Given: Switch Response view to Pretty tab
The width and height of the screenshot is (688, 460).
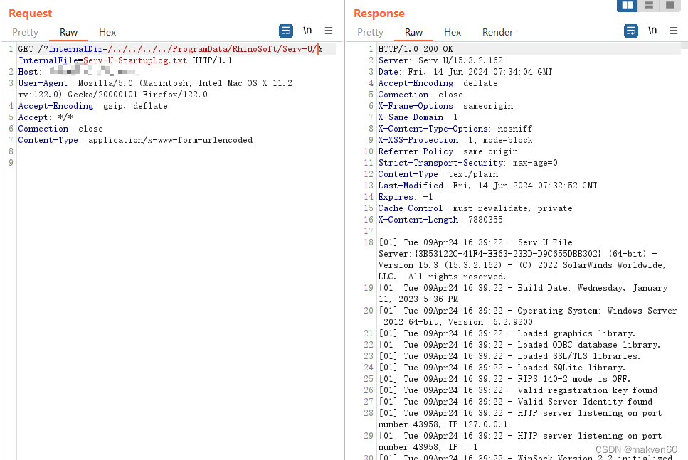Looking at the screenshot, I should tap(371, 32).
